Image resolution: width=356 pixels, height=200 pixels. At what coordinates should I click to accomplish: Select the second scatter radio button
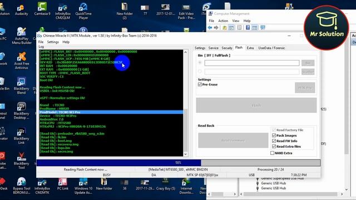coord(200,72)
